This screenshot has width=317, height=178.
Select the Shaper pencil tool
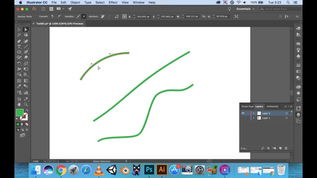tap(19, 57)
